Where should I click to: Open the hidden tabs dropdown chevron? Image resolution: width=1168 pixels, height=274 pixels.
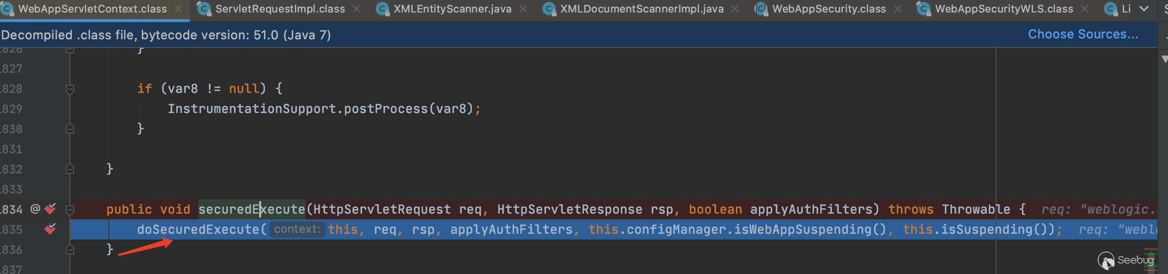1144,9
